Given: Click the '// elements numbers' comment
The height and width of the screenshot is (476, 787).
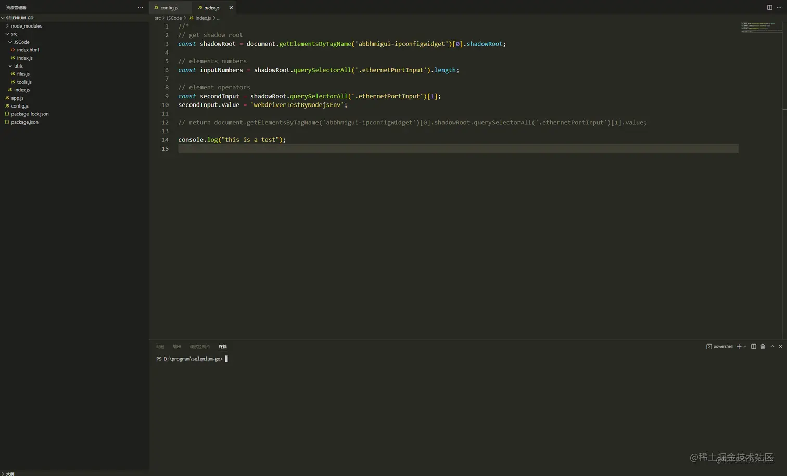Looking at the screenshot, I should (x=212, y=61).
